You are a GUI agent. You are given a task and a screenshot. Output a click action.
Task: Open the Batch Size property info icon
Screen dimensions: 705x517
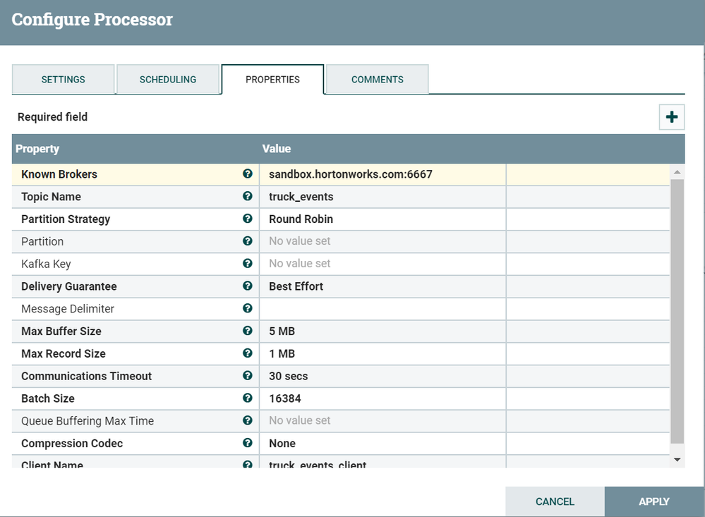tap(247, 399)
